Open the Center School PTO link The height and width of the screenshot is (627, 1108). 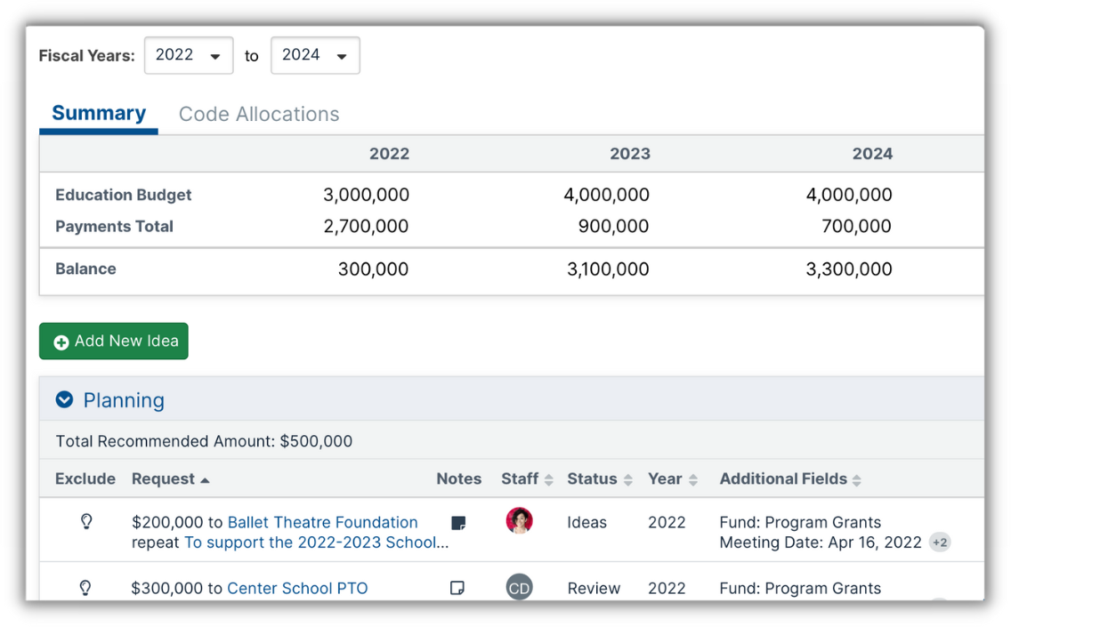(297, 588)
